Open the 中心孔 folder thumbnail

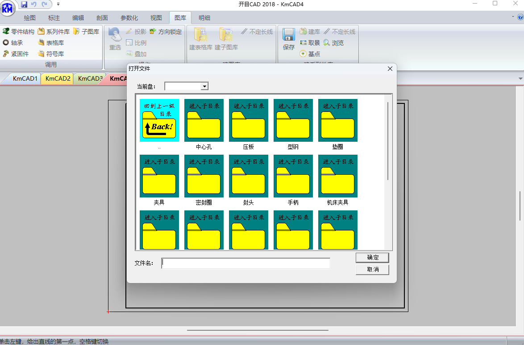click(x=204, y=120)
